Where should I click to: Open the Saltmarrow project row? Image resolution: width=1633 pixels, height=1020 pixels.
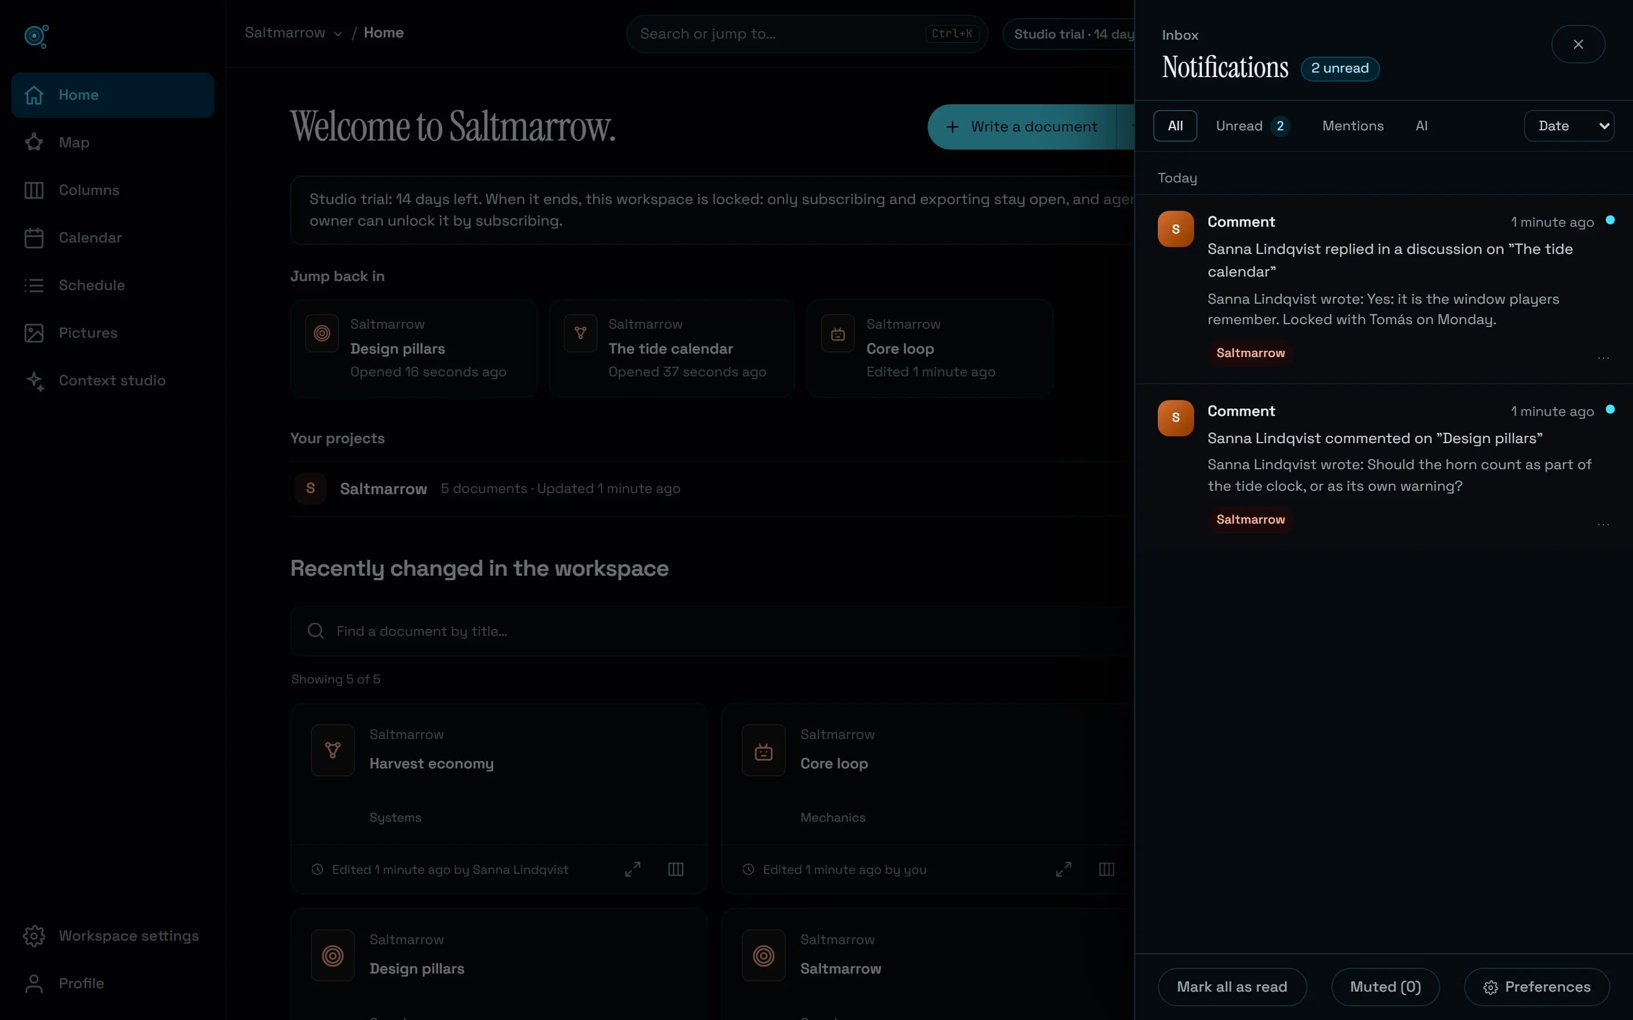pyautogui.click(x=713, y=488)
